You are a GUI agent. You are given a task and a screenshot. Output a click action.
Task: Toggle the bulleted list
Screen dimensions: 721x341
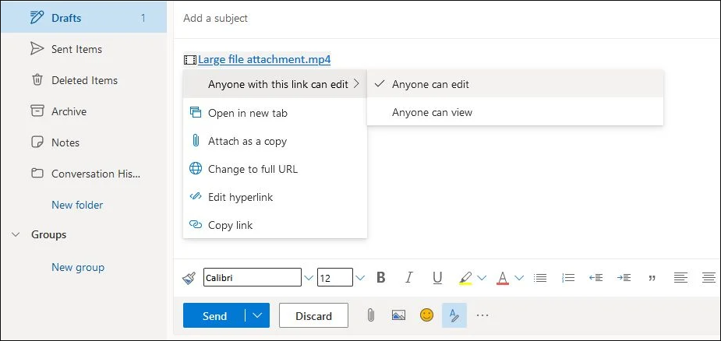(x=540, y=278)
